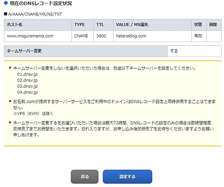224x187 pixels.
Task: Select the CNAME type cell
Action: pos(83,36)
